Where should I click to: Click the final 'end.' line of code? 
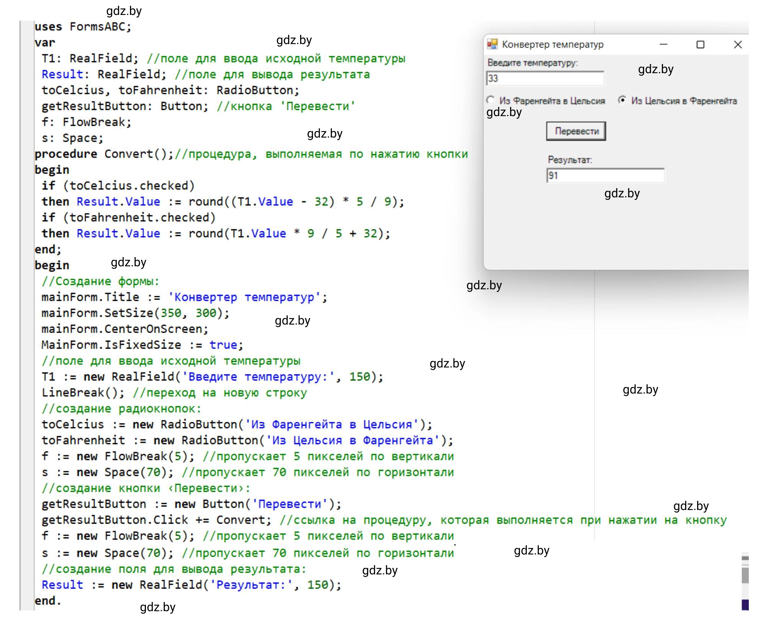pos(48,601)
